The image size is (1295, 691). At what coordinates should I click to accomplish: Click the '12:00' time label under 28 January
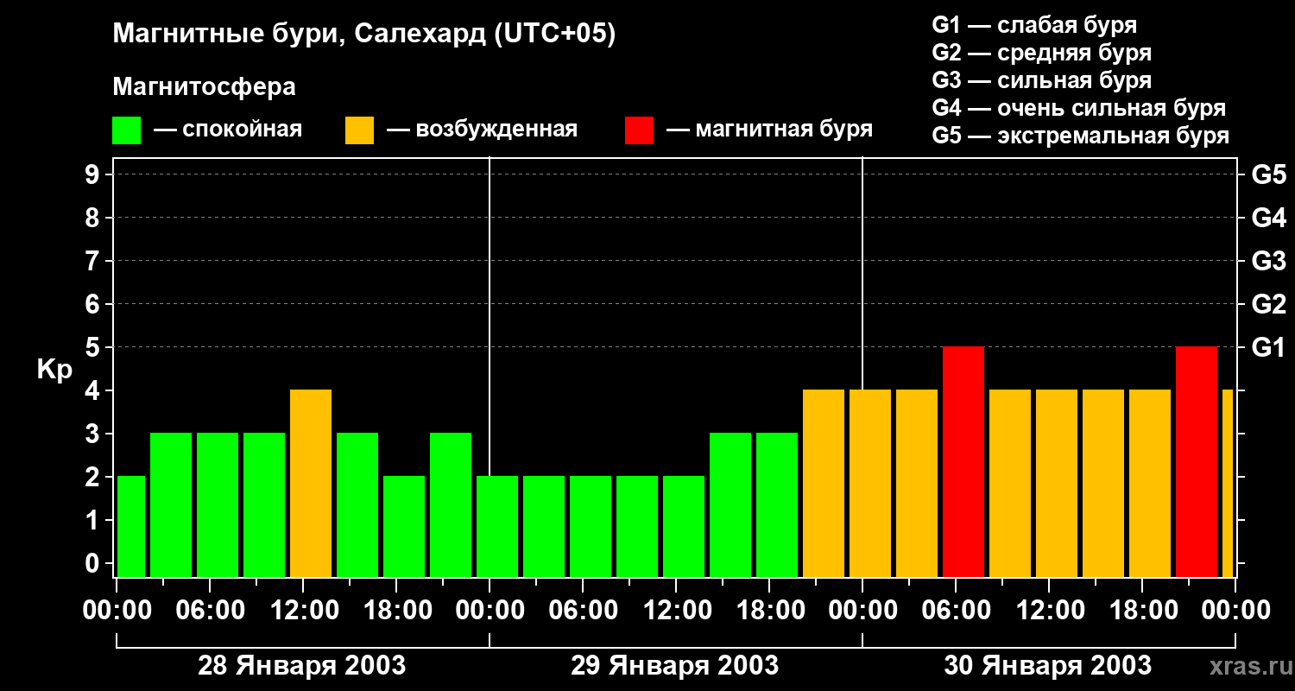(303, 611)
